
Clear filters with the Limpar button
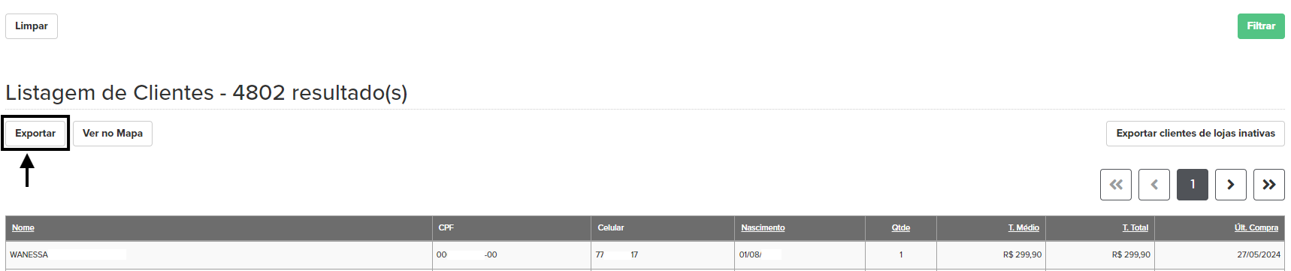coord(32,26)
